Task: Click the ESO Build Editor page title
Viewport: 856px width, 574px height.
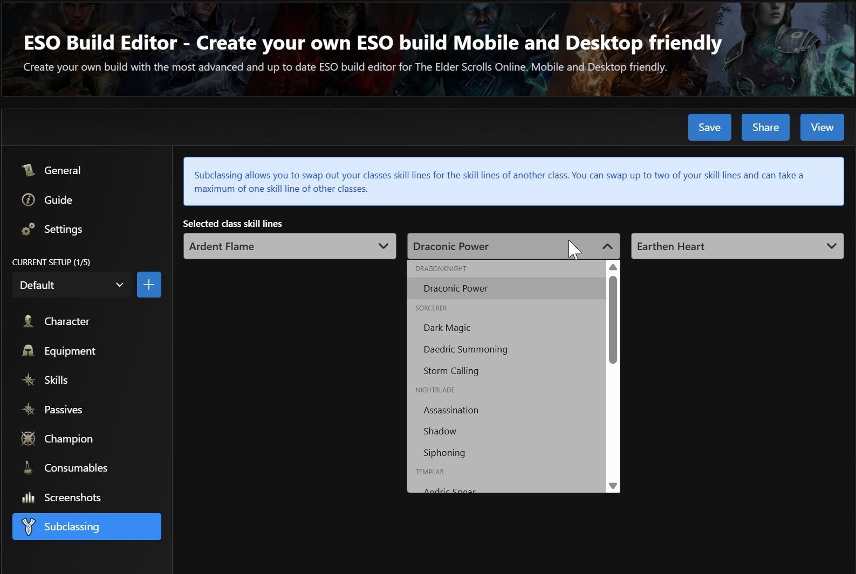Action: (x=373, y=43)
